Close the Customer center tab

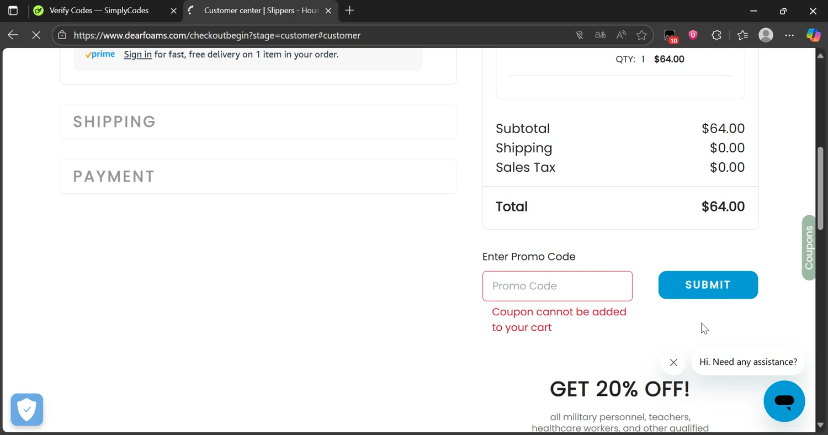pyautogui.click(x=328, y=10)
